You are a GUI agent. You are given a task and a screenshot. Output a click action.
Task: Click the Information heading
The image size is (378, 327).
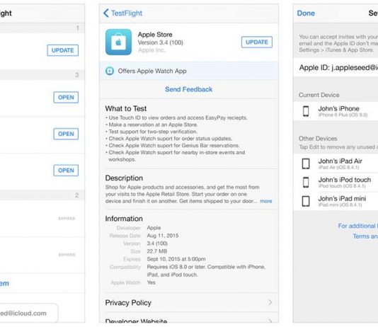[x=124, y=219]
